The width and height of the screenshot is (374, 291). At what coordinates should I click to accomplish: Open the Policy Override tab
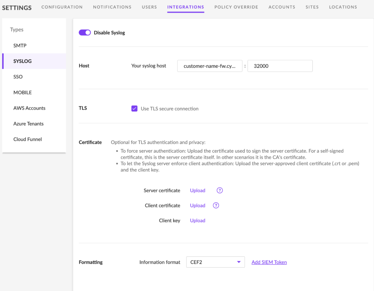coord(236,7)
